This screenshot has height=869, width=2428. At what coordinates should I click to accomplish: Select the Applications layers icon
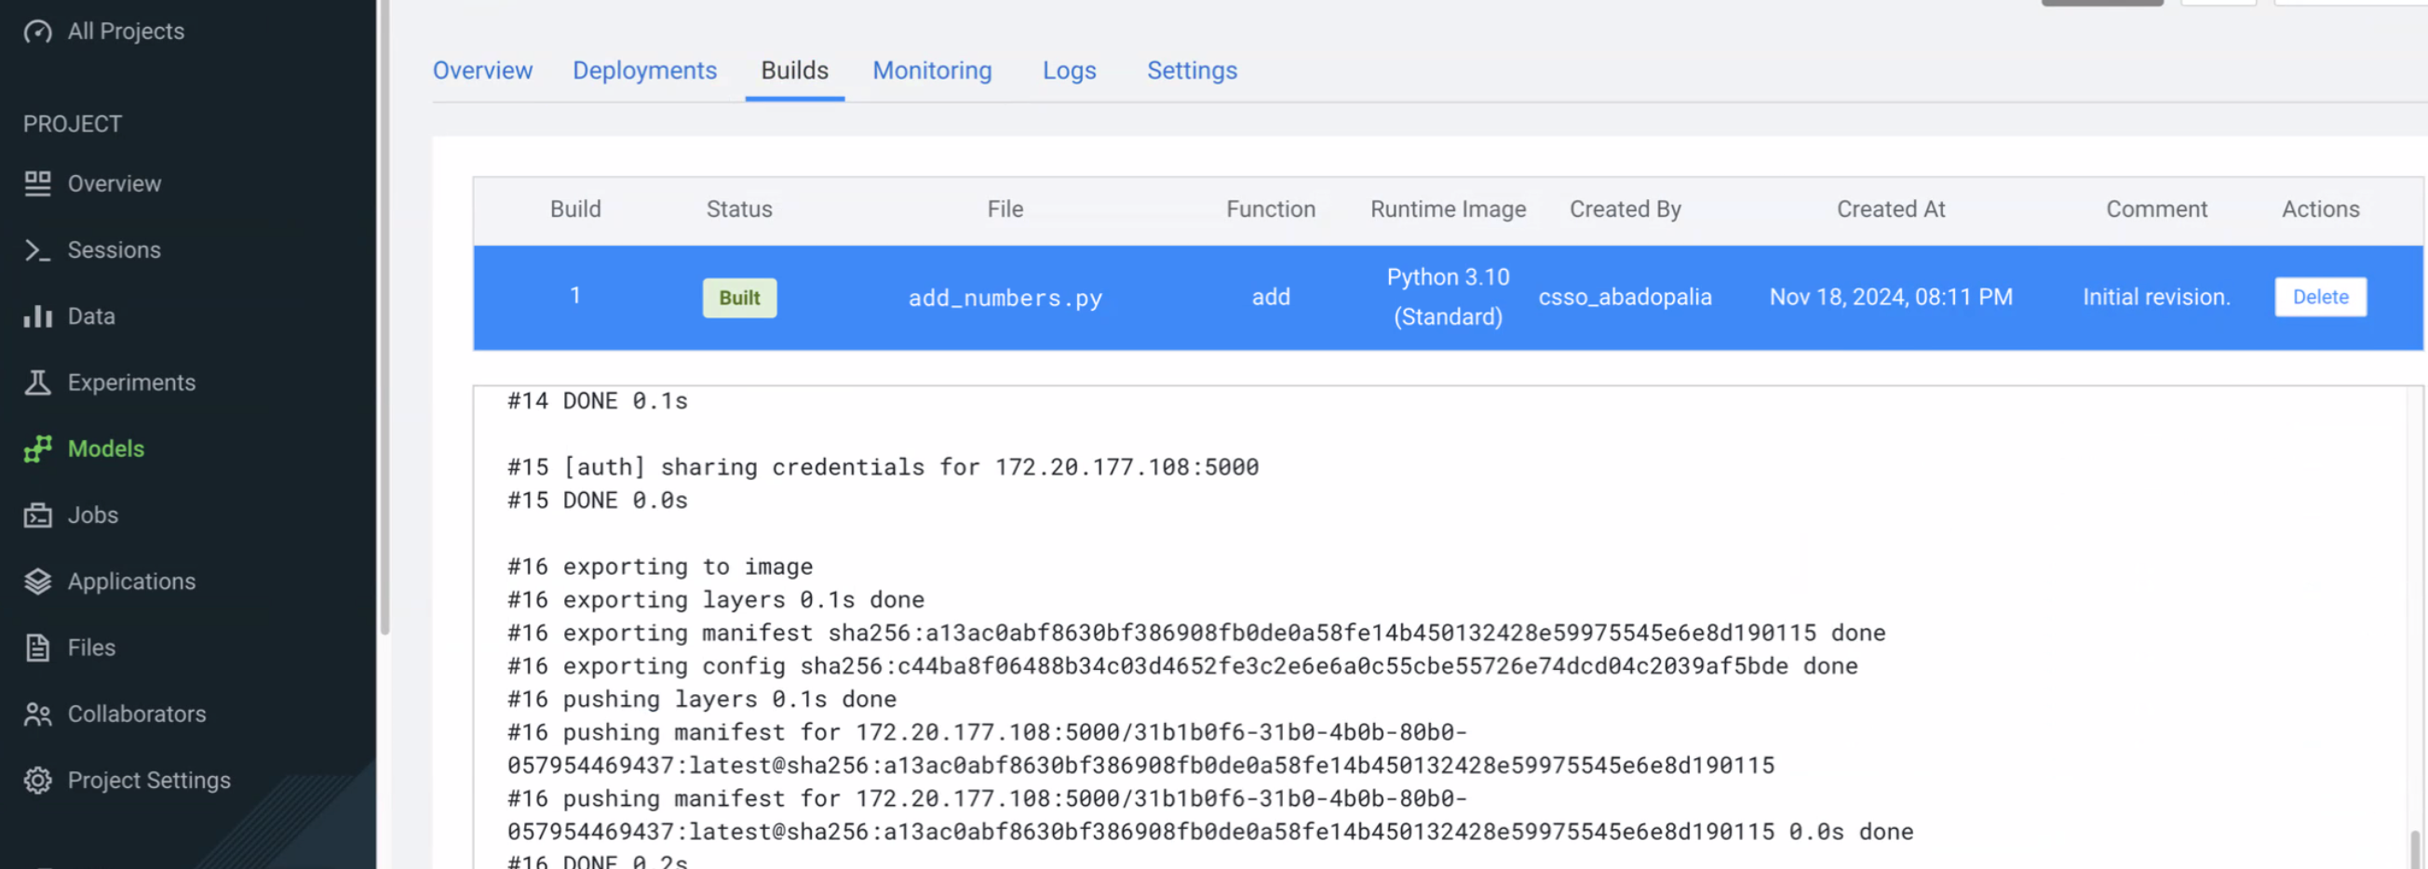(37, 581)
